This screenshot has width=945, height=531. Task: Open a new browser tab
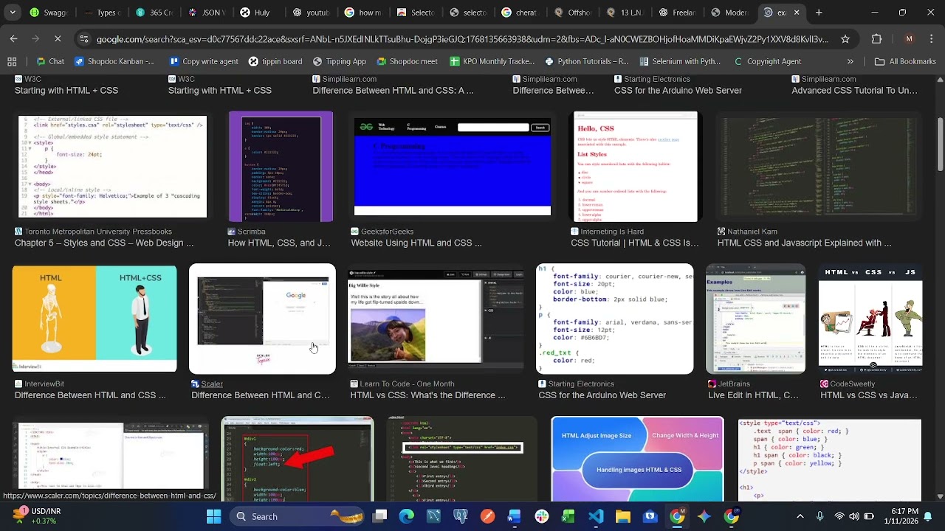tap(819, 13)
